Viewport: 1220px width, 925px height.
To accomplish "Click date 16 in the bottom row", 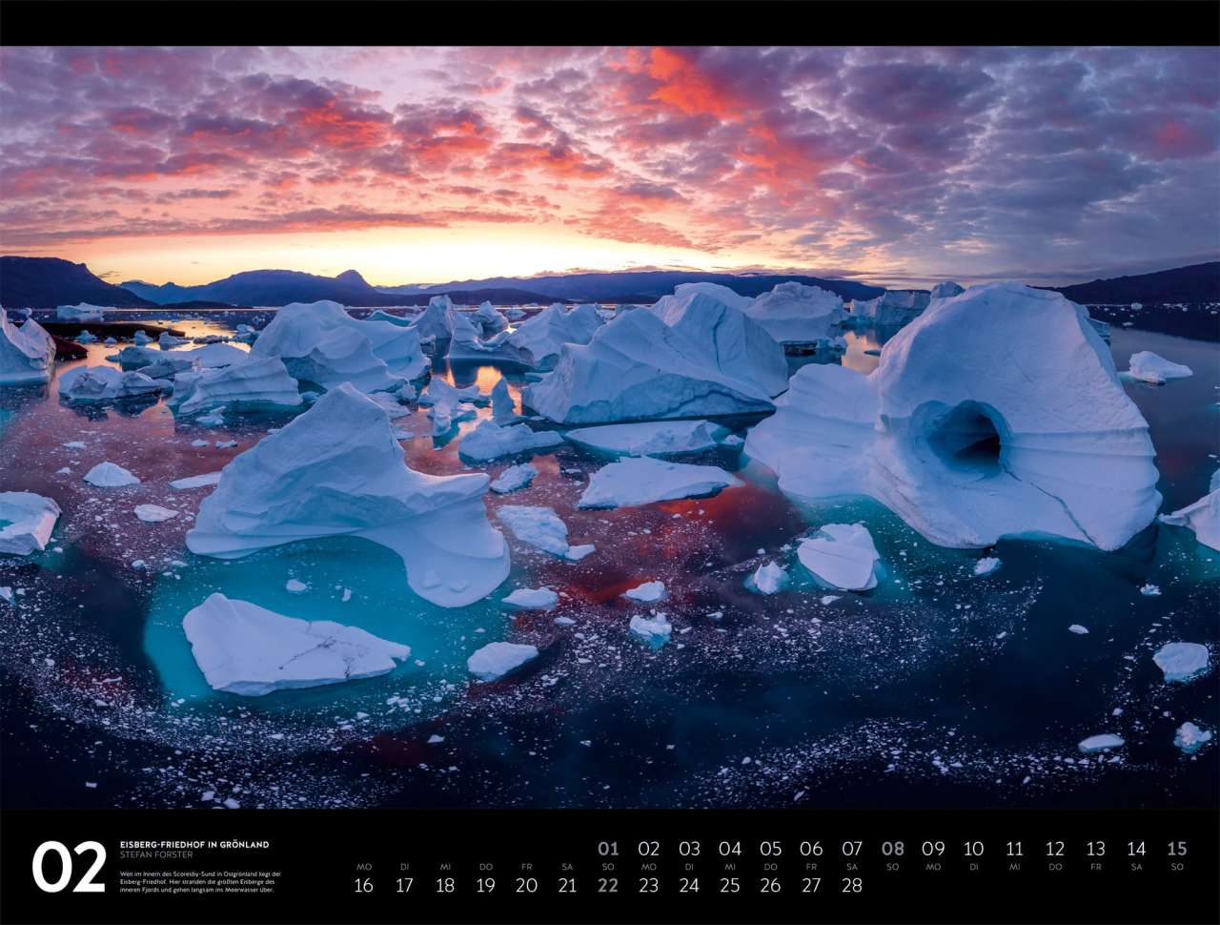I will 363,885.
